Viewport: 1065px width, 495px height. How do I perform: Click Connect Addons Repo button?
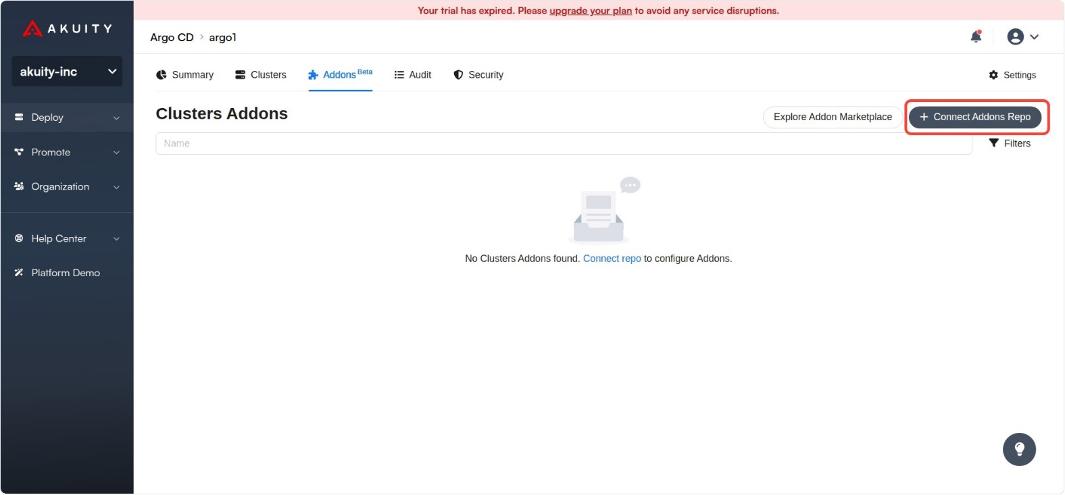pos(975,117)
